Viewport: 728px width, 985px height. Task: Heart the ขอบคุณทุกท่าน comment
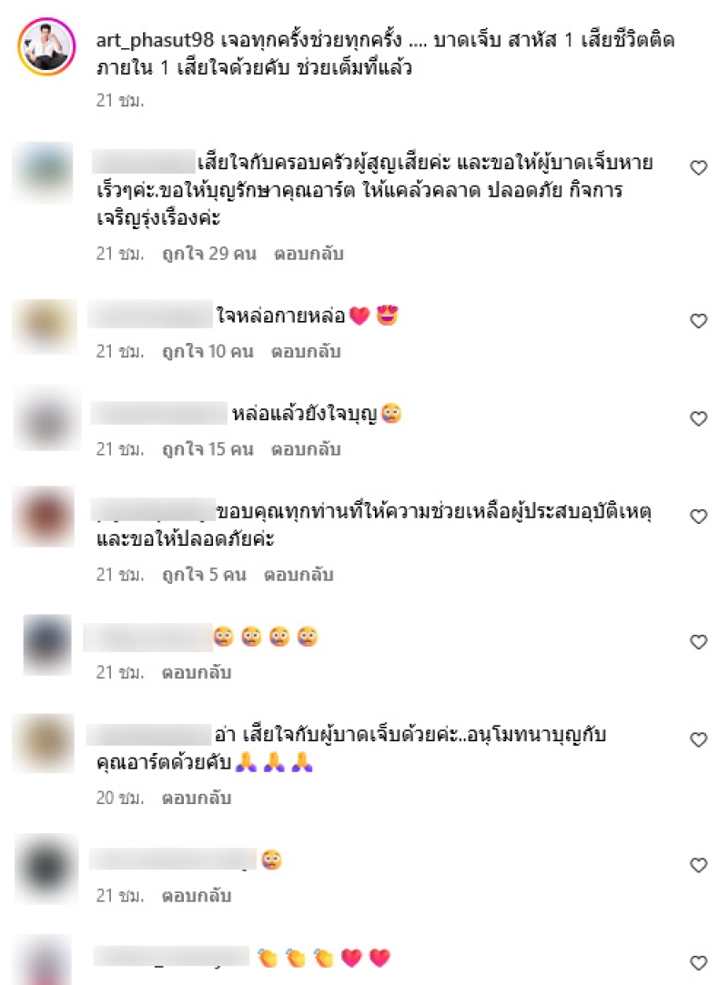[699, 517]
